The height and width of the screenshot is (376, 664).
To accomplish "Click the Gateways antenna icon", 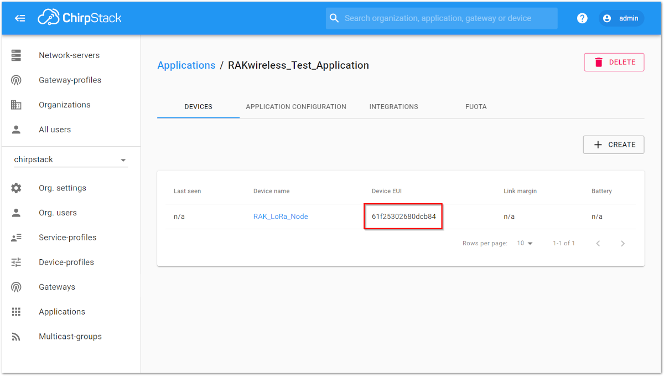I will [16, 287].
